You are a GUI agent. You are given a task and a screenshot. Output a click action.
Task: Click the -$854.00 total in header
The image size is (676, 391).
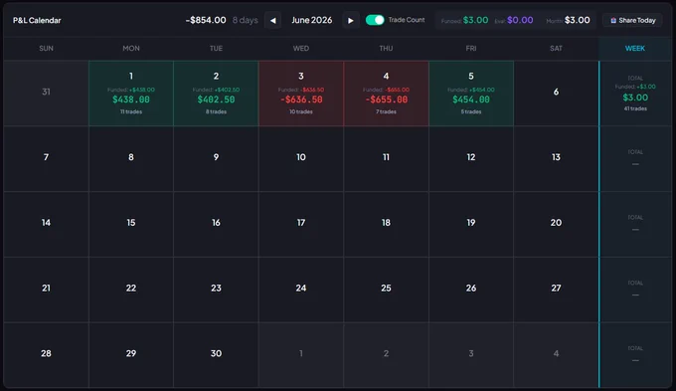[x=206, y=20]
